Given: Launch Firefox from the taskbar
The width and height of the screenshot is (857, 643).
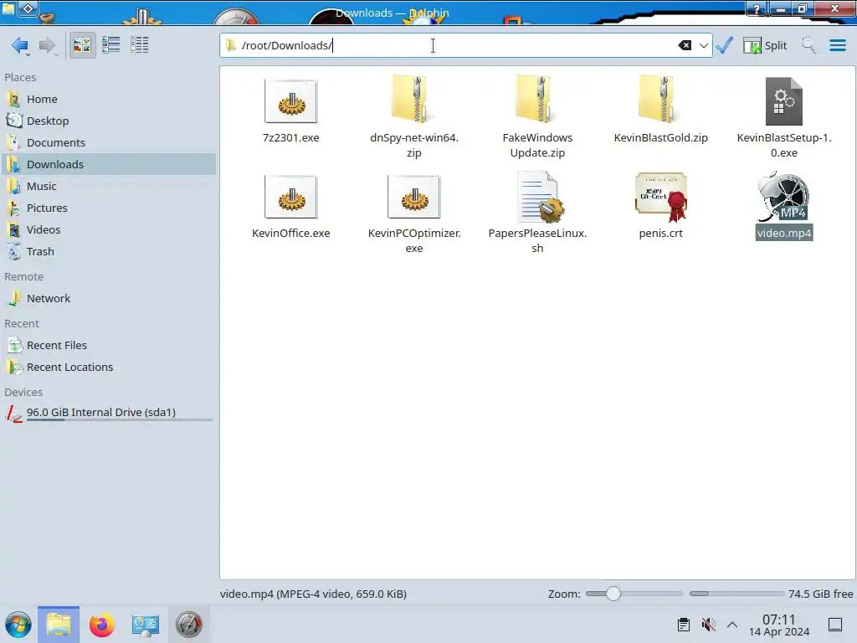Looking at the screenshot, I should tap(101, 625).
